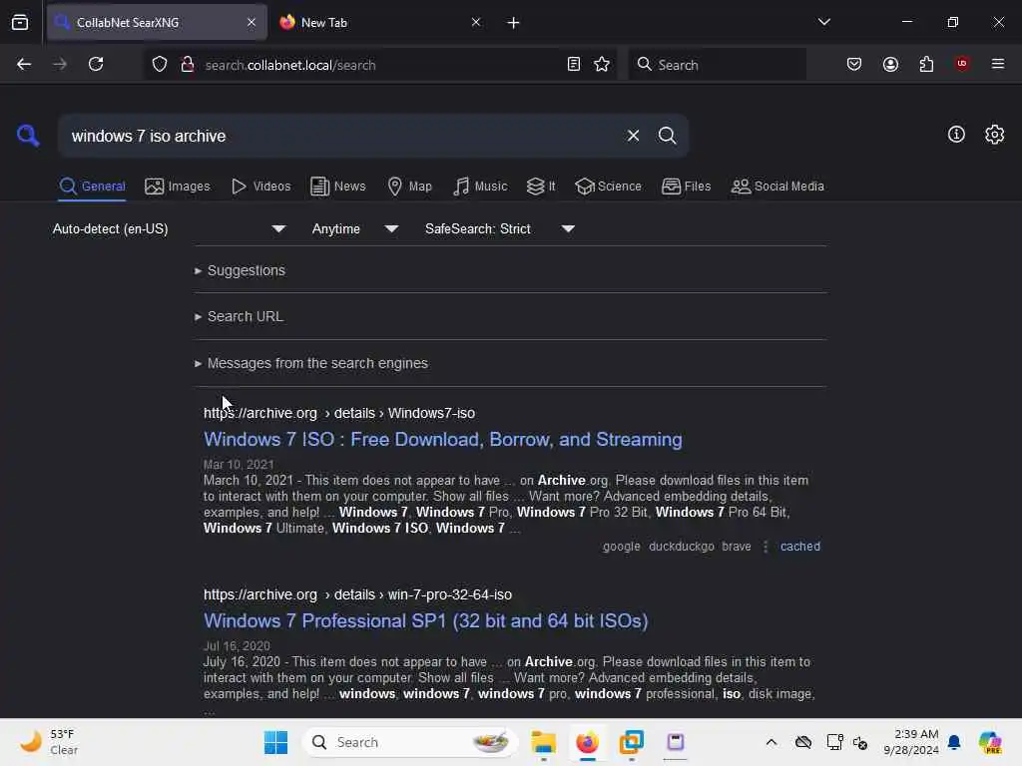Image resolution: width=1022 pixels, height=766 pixels.
Task: Switch to the Social Media category
Action: [777, 187]
